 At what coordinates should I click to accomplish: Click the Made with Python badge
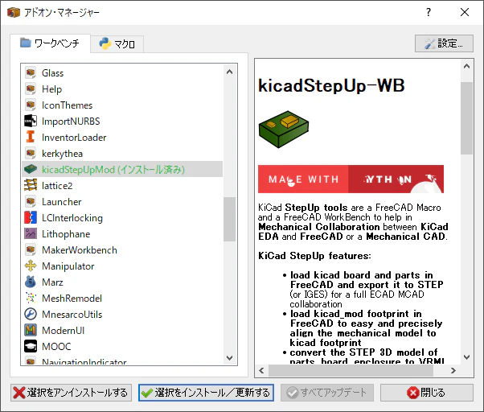point(351,179)
